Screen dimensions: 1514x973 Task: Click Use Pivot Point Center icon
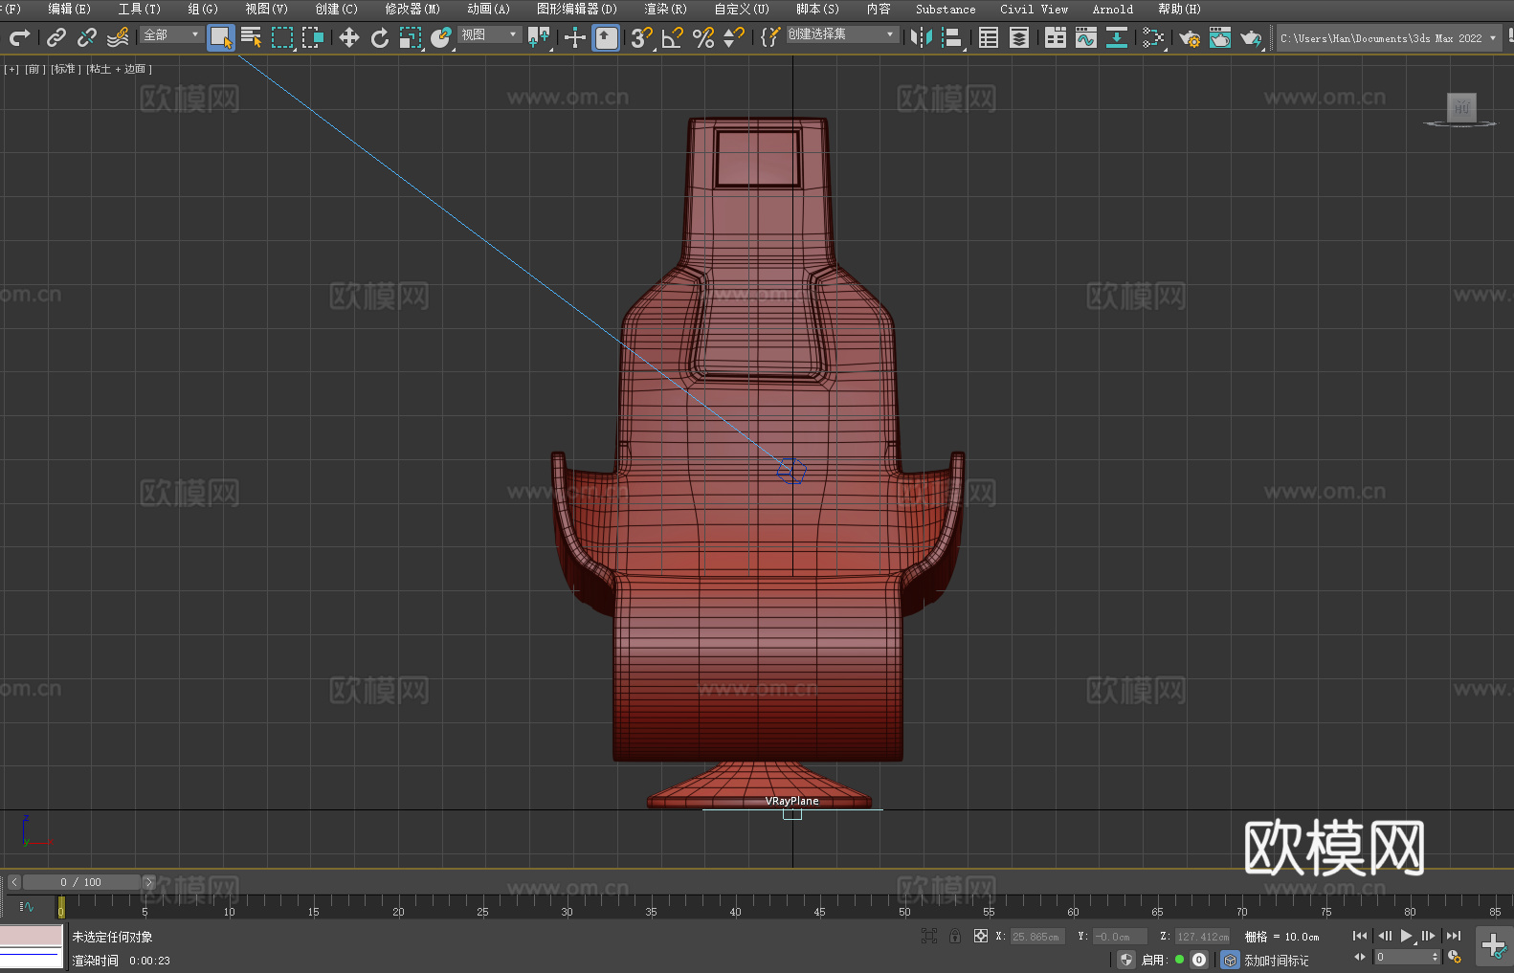tap(539, 37)
